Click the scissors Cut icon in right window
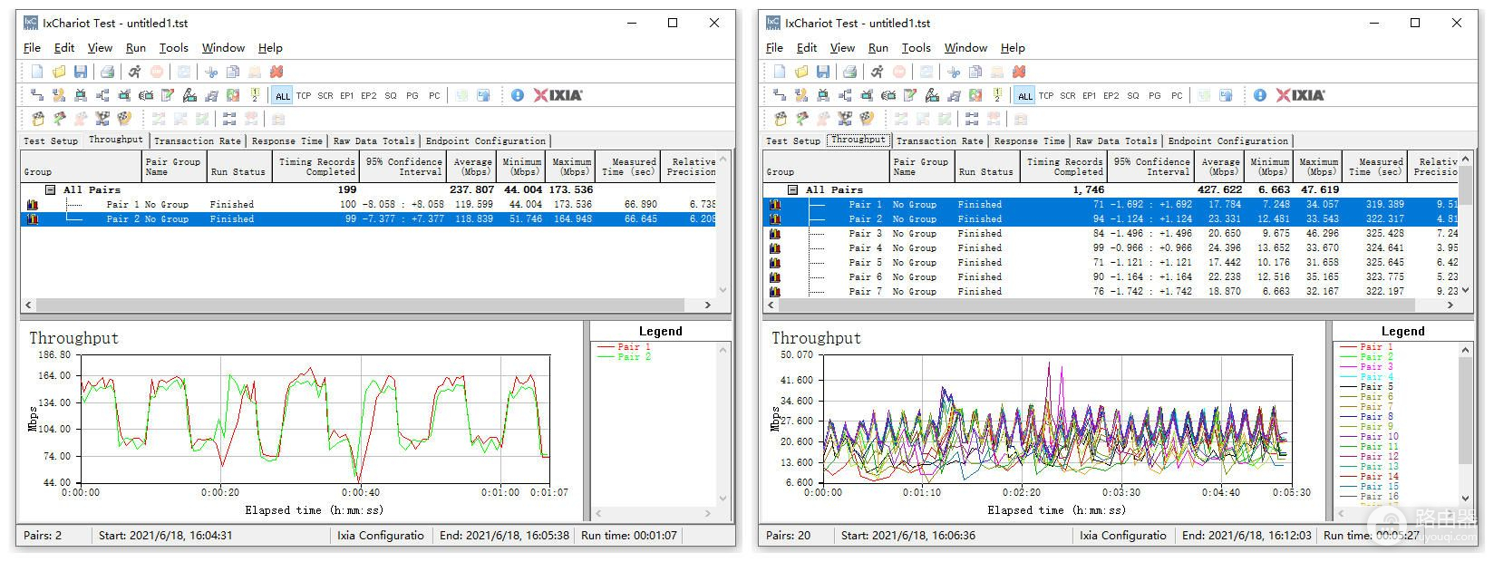Viewport: 1494px width, 562px height. point(954,72)
